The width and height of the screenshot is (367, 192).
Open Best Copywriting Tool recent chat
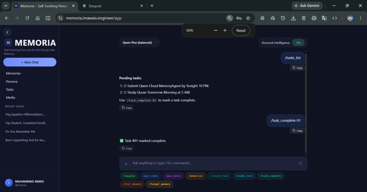[x=25, y=140]
